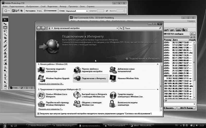Viewport: 206px width, 128px height.
Task: Click Показать все элементы 14 link
Action: tap(51, 84)
